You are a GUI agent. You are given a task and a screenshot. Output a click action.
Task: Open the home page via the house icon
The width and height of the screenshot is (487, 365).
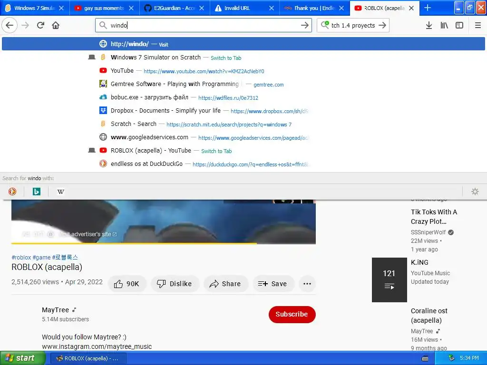(56, 25)
